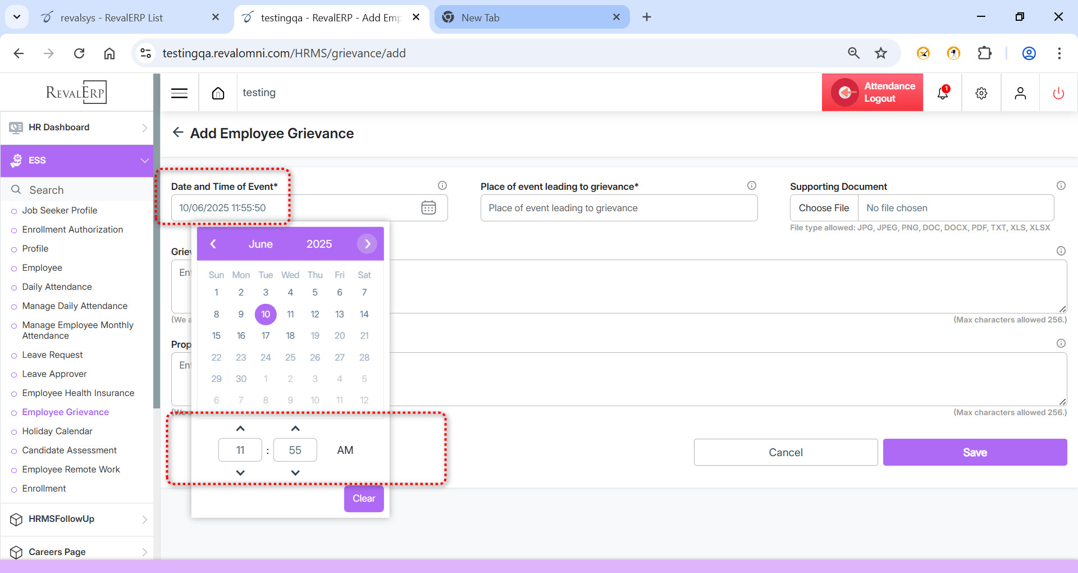Toggle the AM/PM time selector
Image resolution: width=1078 pixels, height=573 pixels.
pos(345,450)
